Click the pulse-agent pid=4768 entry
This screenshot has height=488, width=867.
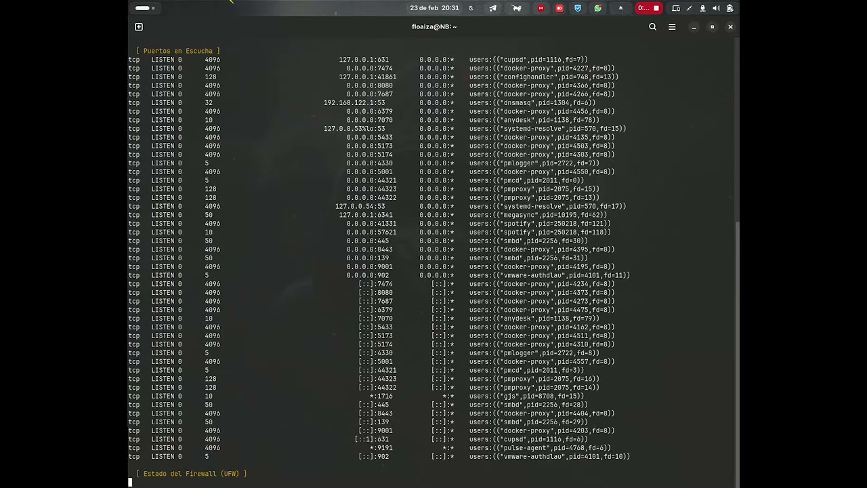(x=540, y=448)
